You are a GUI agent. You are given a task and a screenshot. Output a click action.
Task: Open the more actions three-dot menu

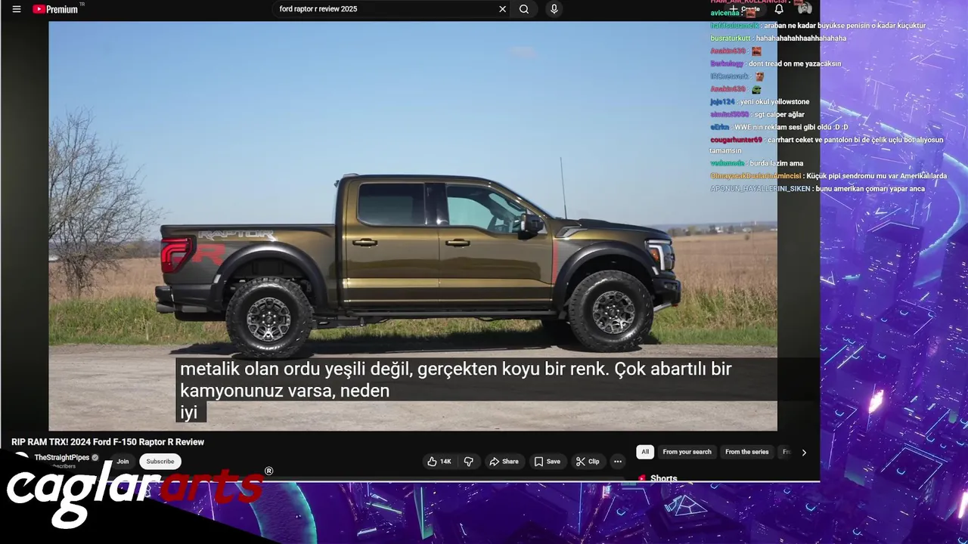coord(618,462)
